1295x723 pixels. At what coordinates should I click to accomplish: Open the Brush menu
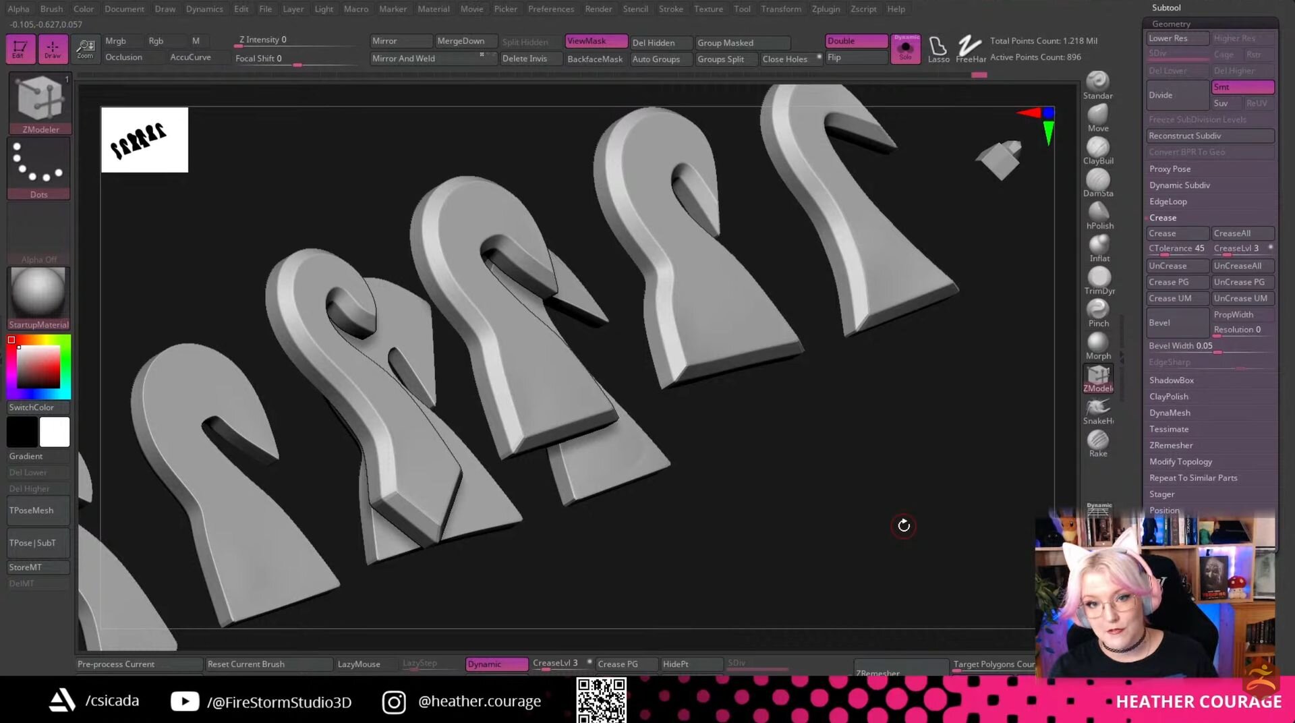[51, 9]
